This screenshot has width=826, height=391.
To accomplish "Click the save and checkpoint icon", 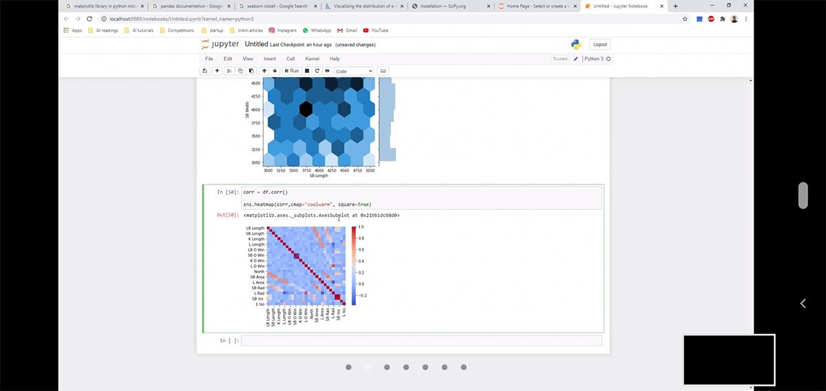I will pyautogui.click(x=205, y=71).
